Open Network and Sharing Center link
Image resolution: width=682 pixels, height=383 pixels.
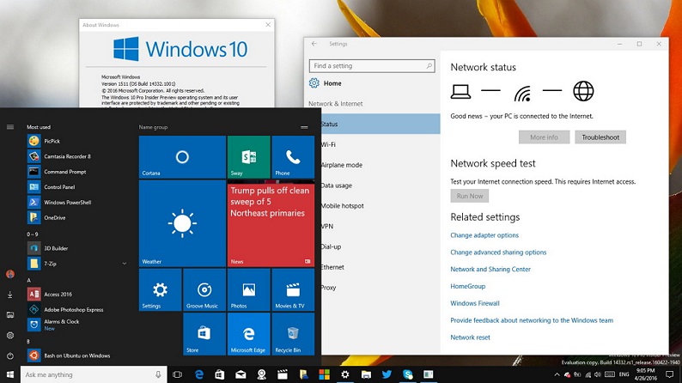pyautogui.click(x=490, y=269)
